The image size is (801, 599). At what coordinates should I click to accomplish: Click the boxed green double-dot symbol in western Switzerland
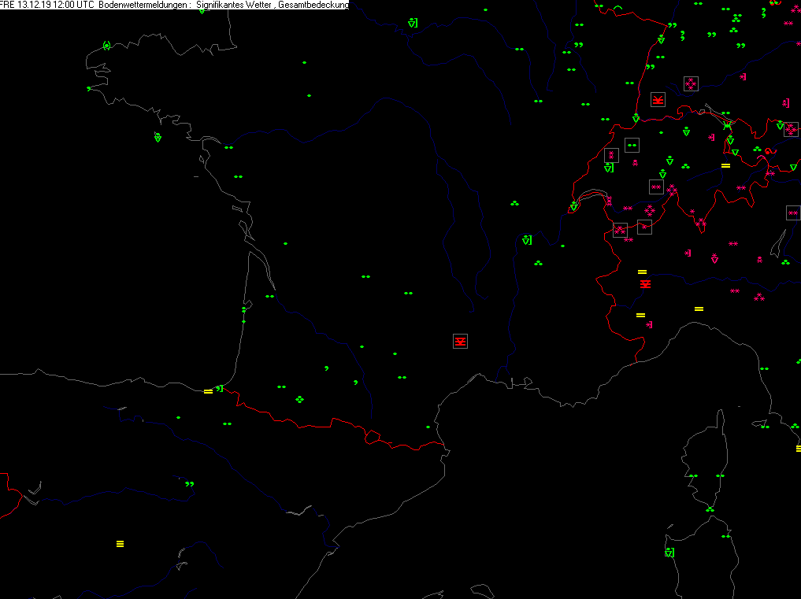click(x=632, y=145)
